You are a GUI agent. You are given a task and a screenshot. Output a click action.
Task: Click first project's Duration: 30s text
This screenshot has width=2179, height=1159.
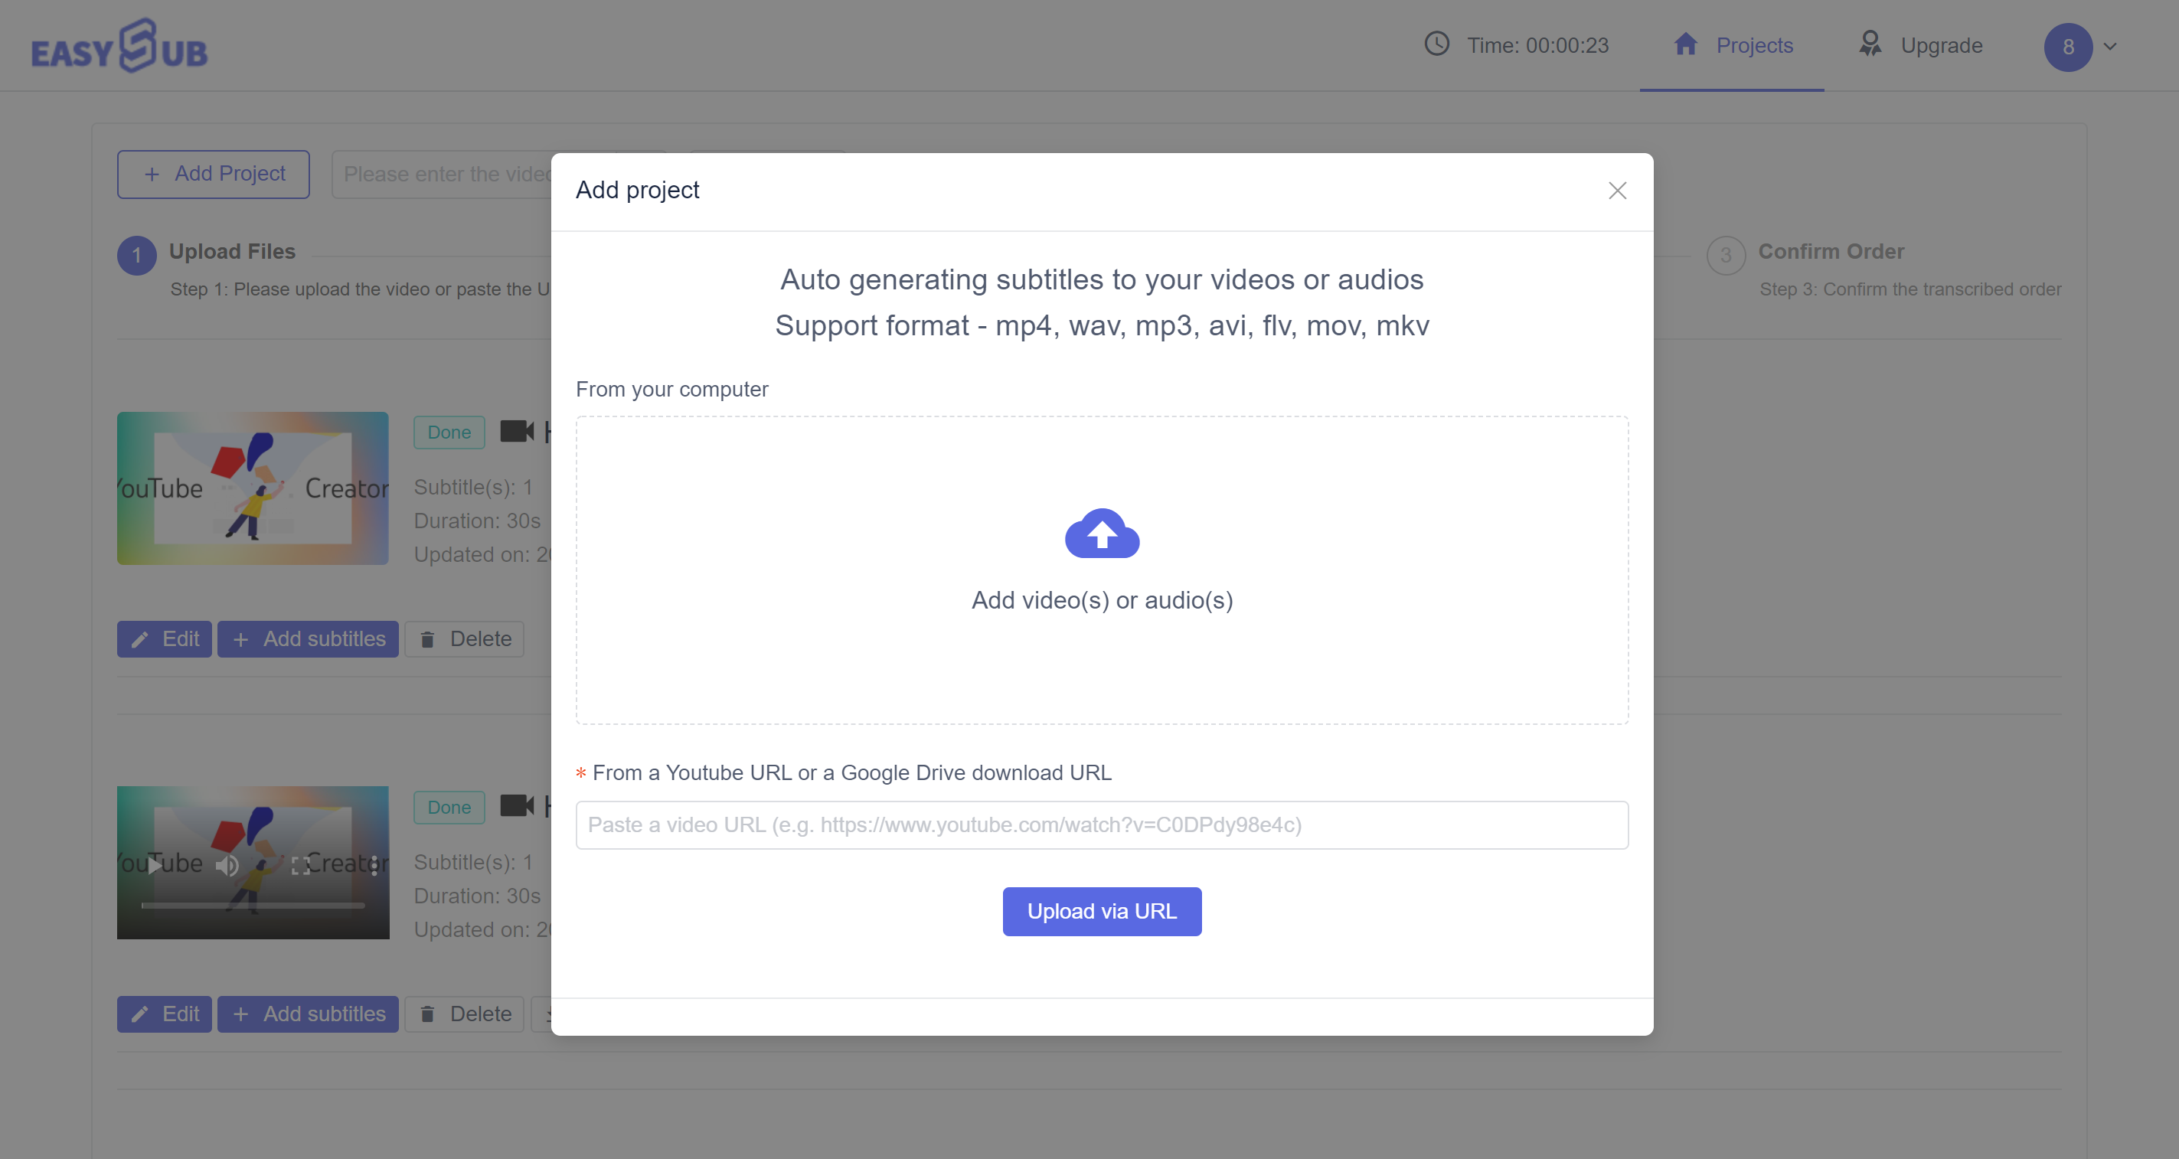[477, 521]
